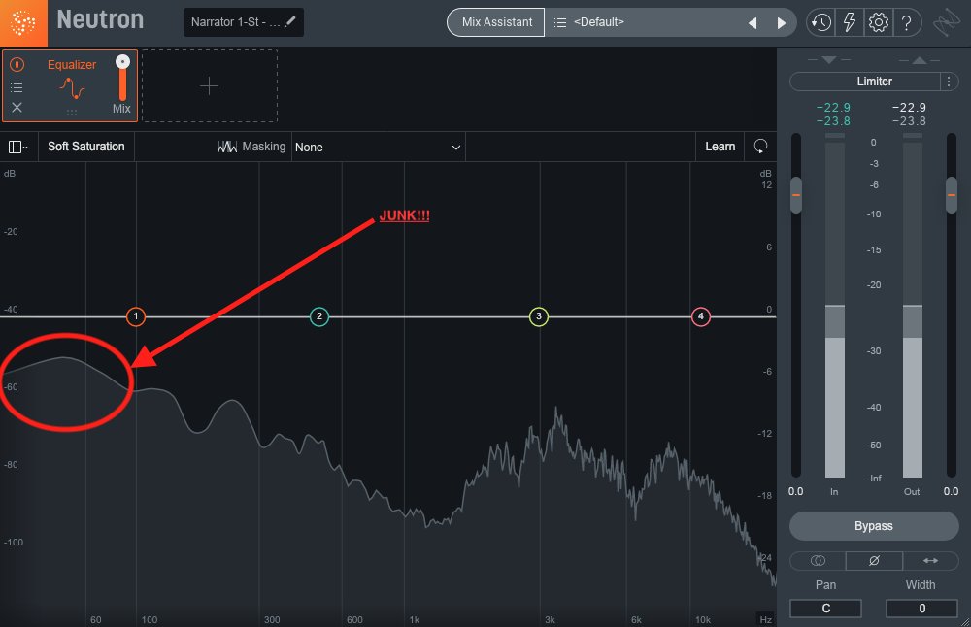
Task: Open the Mix Assistant
Action: (496, 22)
